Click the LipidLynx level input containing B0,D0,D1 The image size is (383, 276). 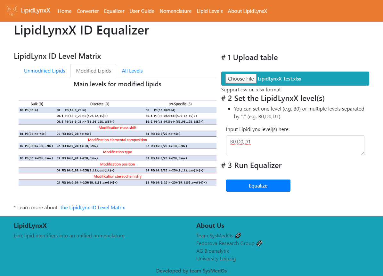[x=295, y=145]
